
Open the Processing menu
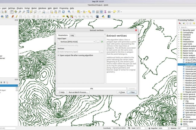pyautogui.click(x=64, y=8)
